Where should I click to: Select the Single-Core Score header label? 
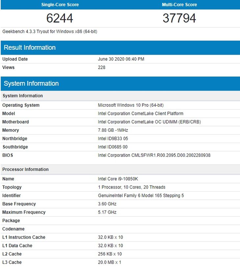point(60,5)
